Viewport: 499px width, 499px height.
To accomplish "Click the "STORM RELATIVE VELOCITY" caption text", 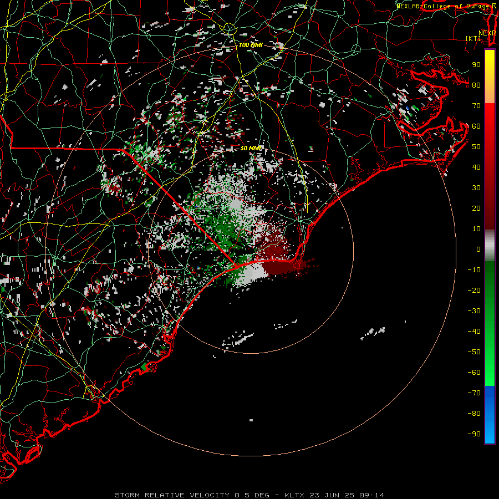I will 172,495.
